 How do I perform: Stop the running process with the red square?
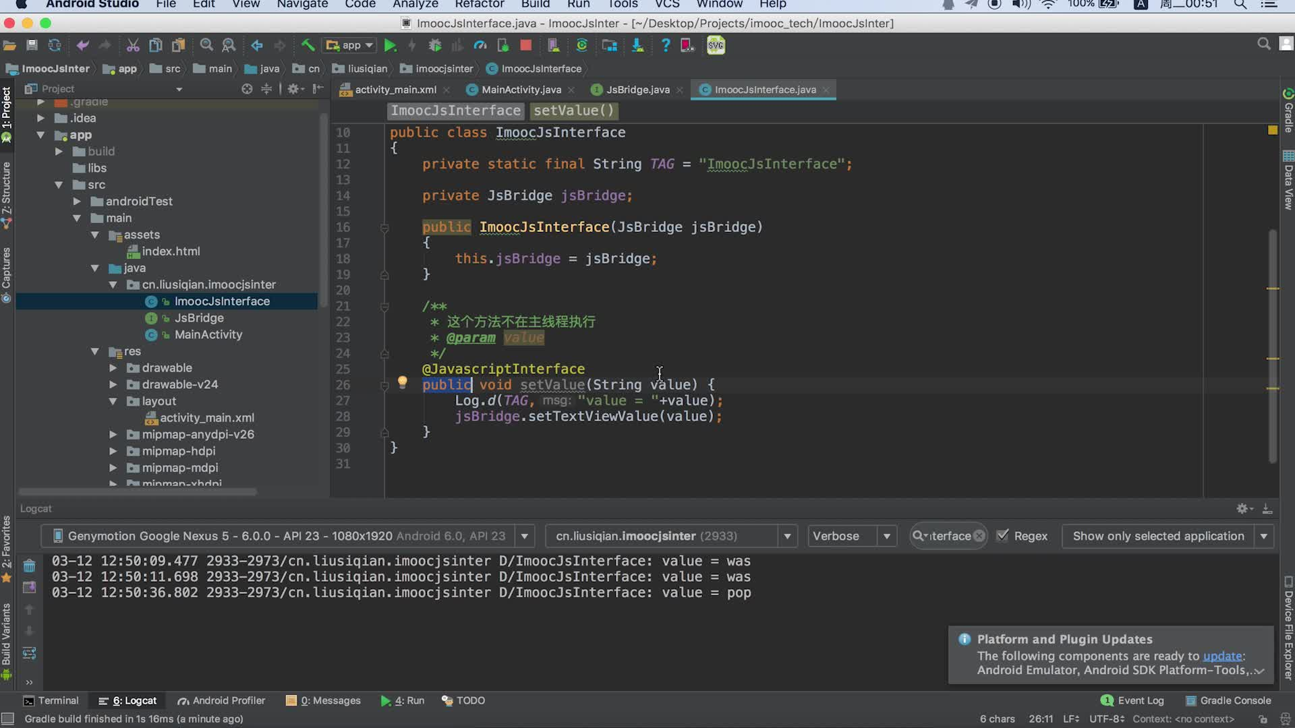click(526, 46)
